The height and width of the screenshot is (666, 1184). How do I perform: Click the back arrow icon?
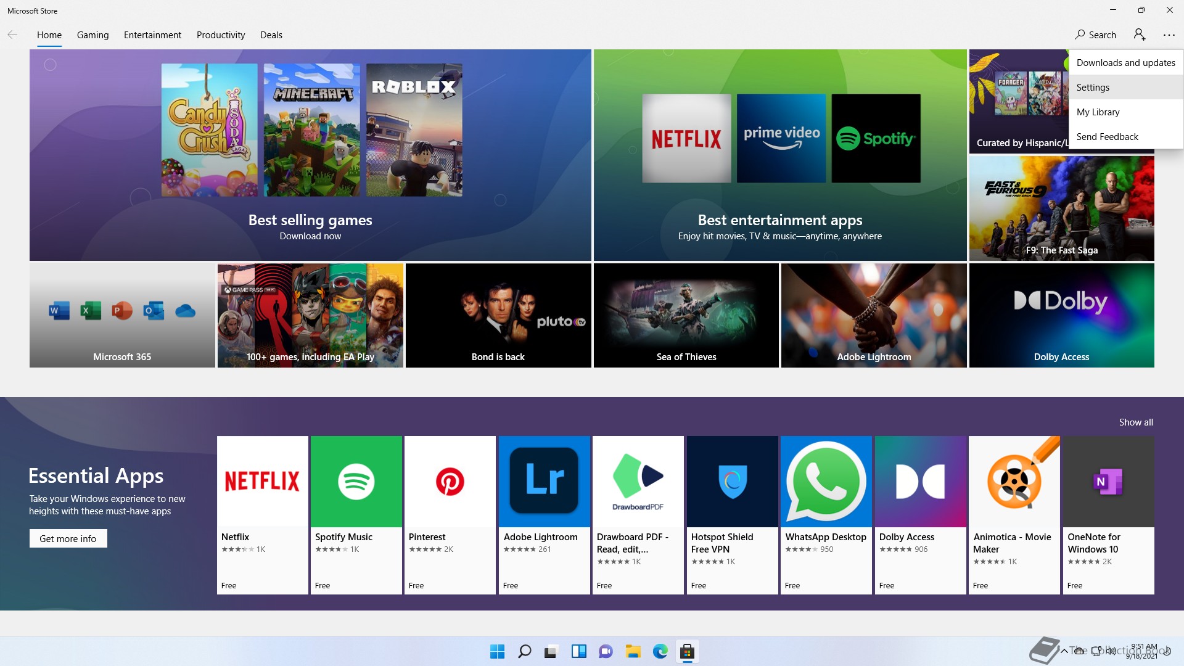coord(12,35)
